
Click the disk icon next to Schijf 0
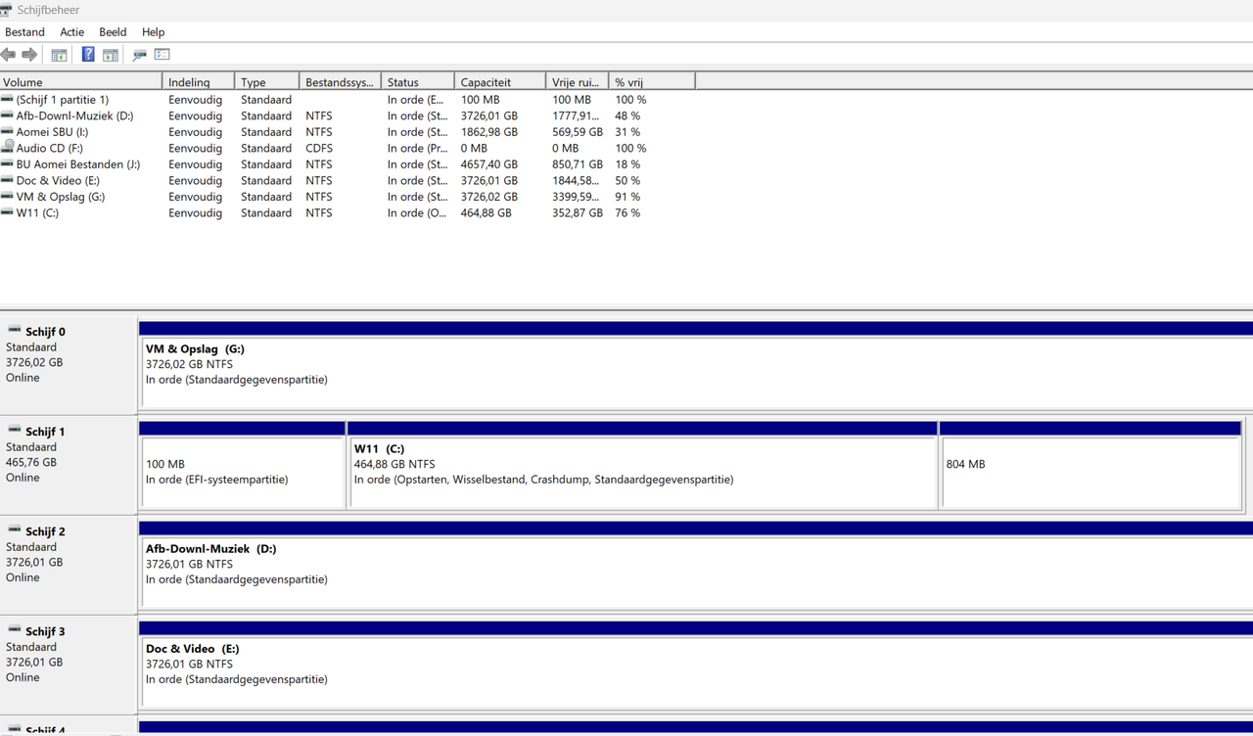[14, 331]
